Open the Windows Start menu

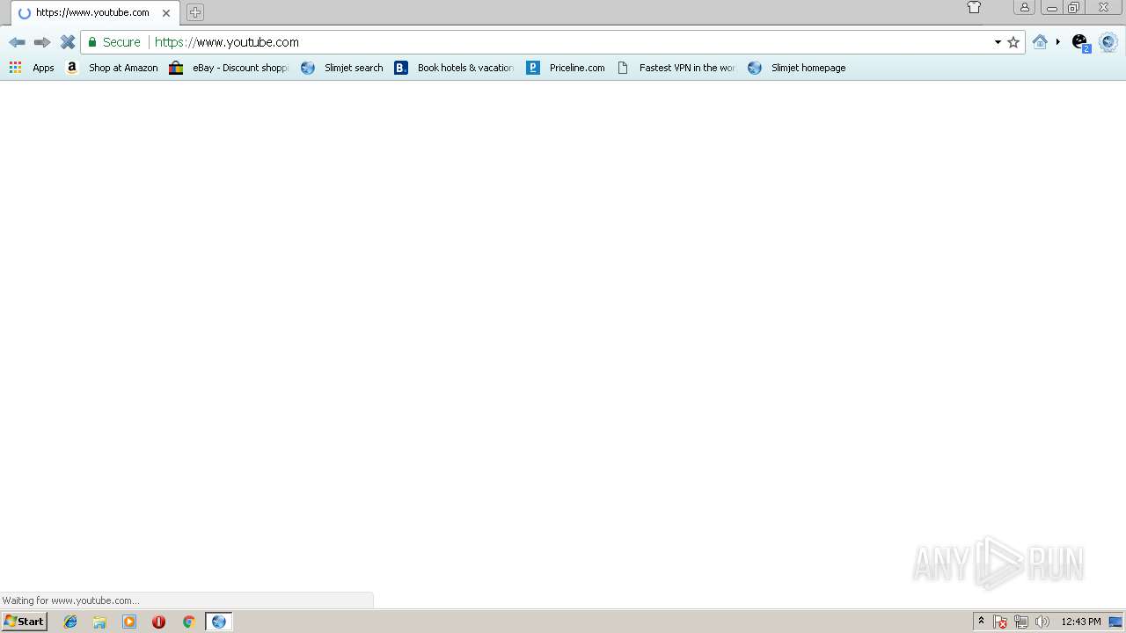24,622
